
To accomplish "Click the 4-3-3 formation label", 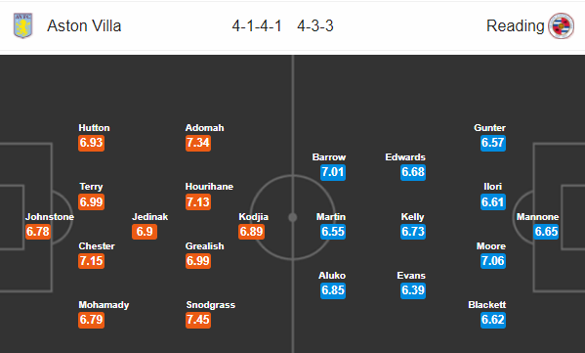I will 315,26.
